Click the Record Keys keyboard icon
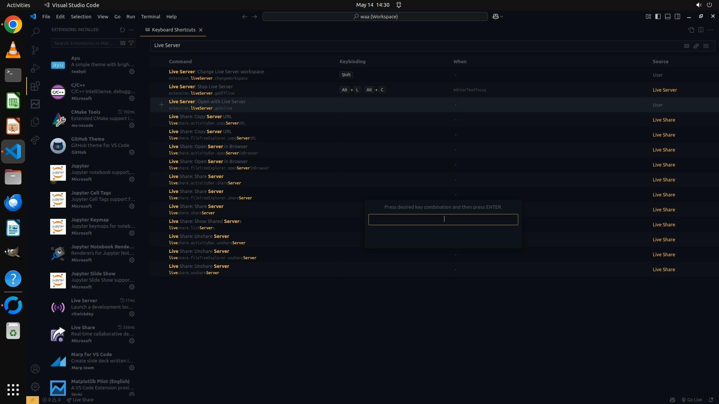719x404 pixels. coord(686,46)
